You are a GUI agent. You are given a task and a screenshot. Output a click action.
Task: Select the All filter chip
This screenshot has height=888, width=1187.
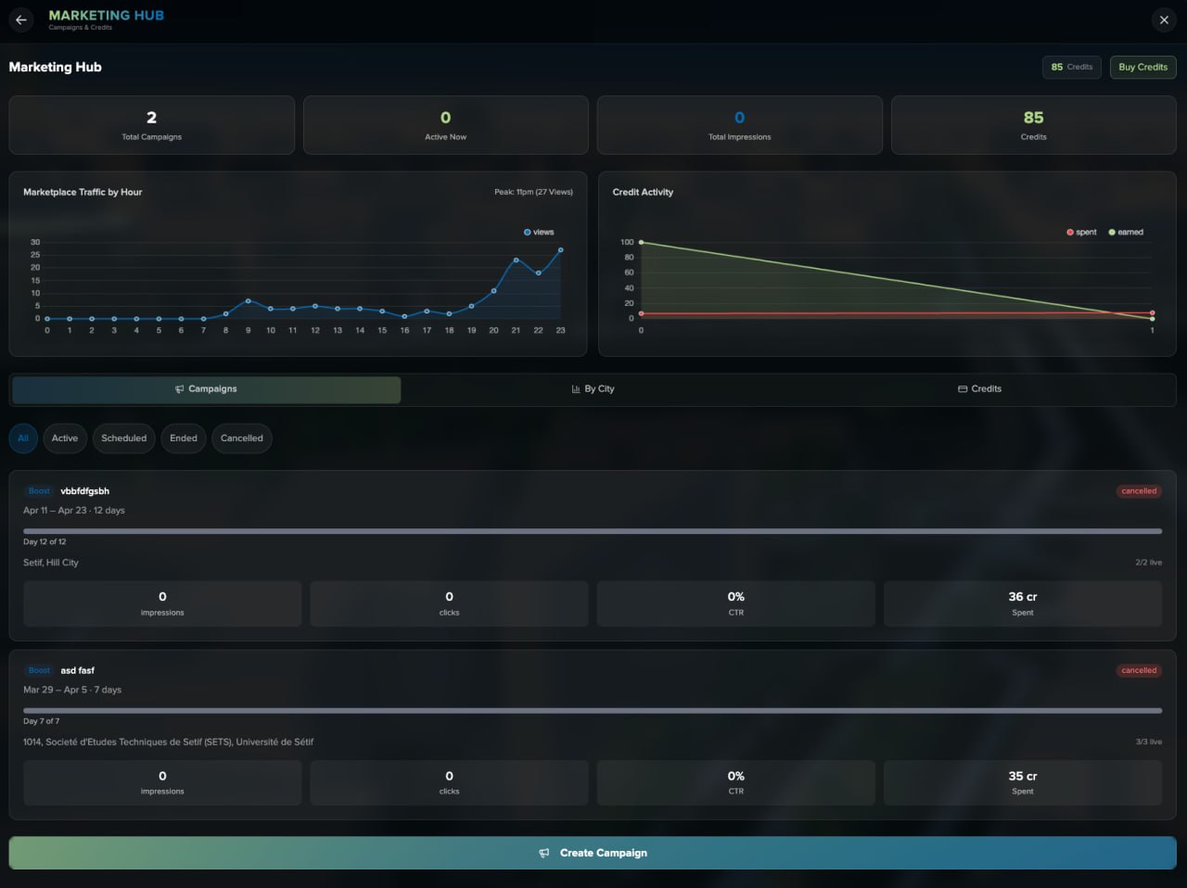(23, 438)
